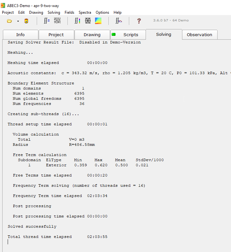Click the 'Radius' R=486.58mm line
The height and width of the screenshot is (252, 231).
tap(54, 145)
